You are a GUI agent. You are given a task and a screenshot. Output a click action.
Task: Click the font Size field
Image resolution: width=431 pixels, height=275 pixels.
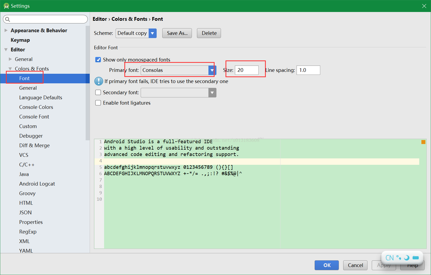click(247, 70)
